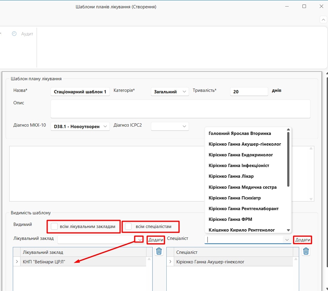This screenshot has height=291, width=328.
Task: Select 'Кірієнко Ганна ФРМ' option
Action: click(x=230, y=219)
